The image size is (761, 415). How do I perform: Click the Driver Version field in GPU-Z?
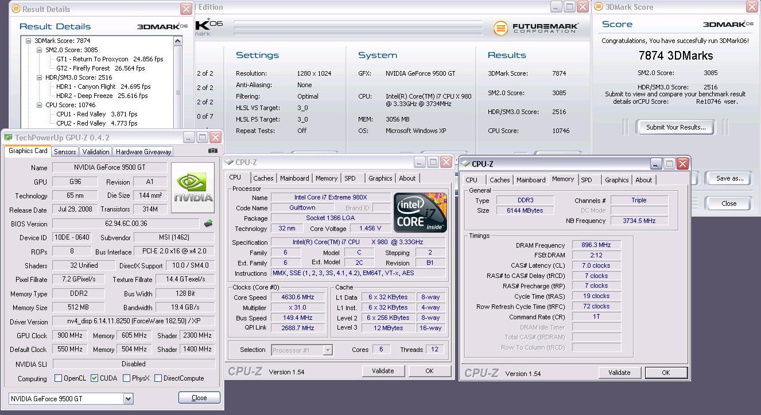tap(134, 322)
